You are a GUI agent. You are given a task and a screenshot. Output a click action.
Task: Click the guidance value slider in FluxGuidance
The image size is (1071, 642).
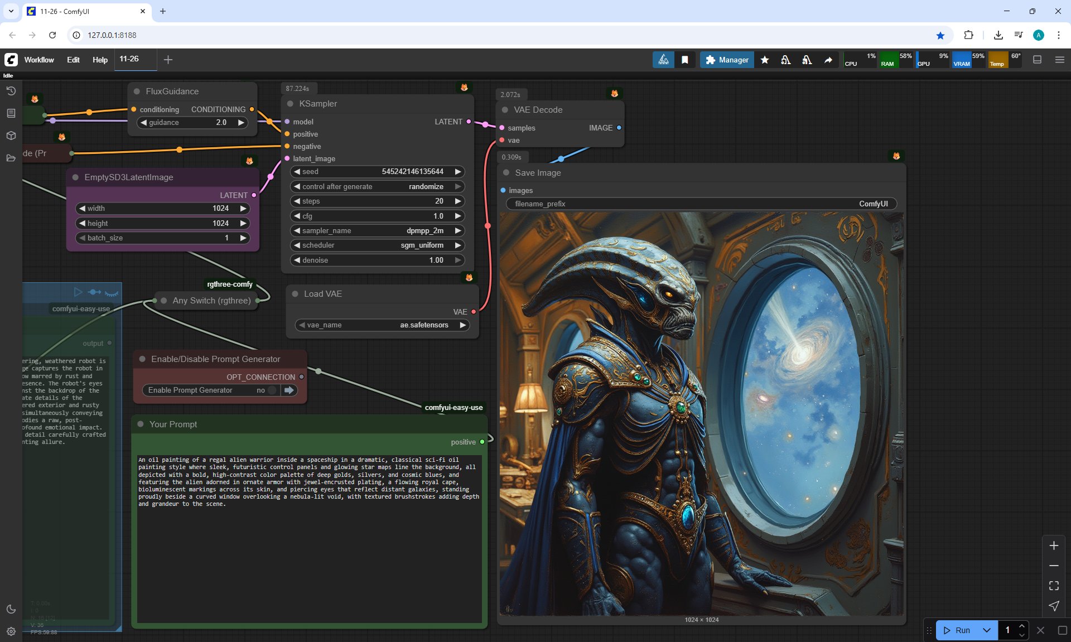[192, 123]
